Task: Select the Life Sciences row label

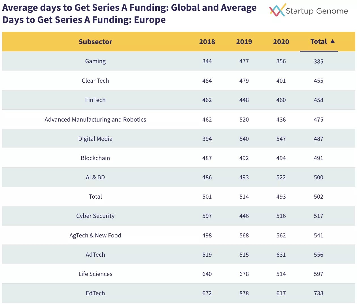Action: [x=95, y=274]
